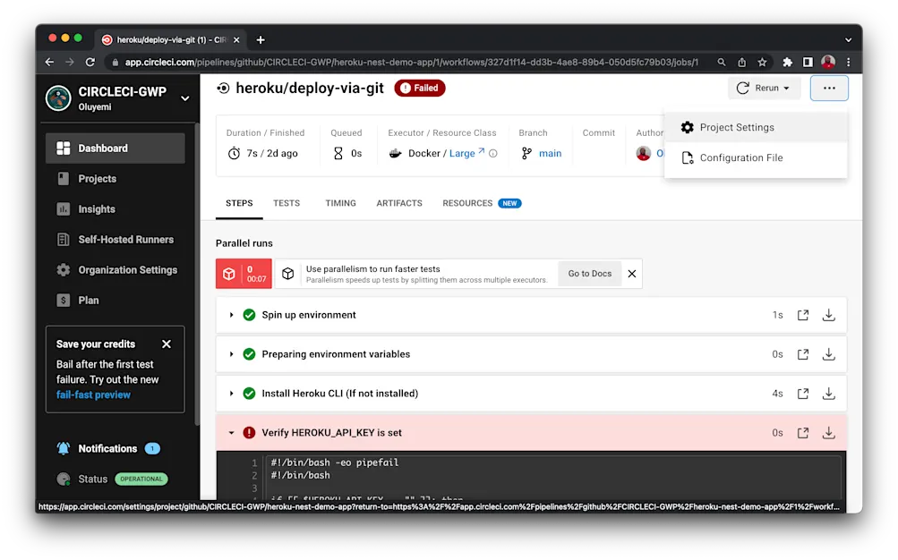
Task: Open the Dashboard sidebar item
Action: tap(115, 148)
